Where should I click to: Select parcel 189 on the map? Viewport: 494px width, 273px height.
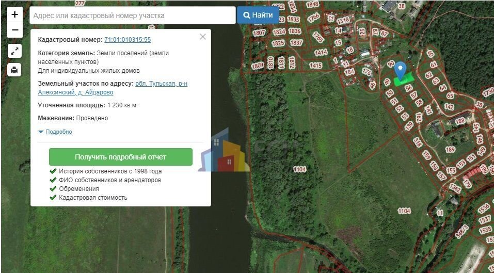[450, 150]
